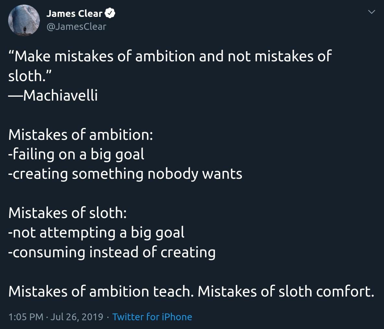Open the tweet options chevron menu
Viewport: 384px width, 329px height.
coord(371,12)
